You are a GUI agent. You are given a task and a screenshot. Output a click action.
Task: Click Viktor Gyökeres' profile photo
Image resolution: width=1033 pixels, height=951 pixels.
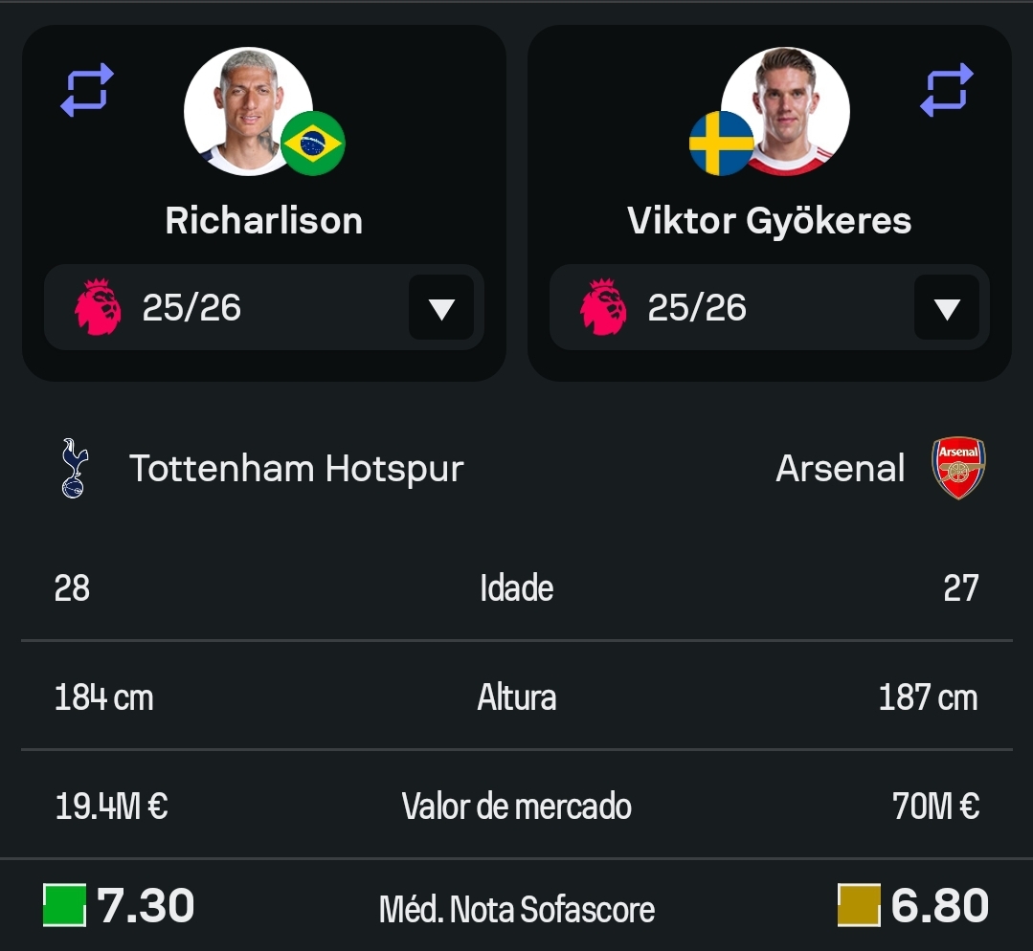point(785,111)
